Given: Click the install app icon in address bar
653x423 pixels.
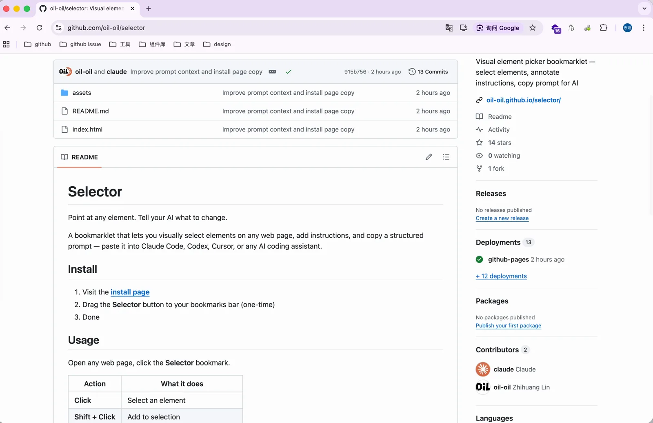Looking at the screenshot, I should tap(464, 28).
